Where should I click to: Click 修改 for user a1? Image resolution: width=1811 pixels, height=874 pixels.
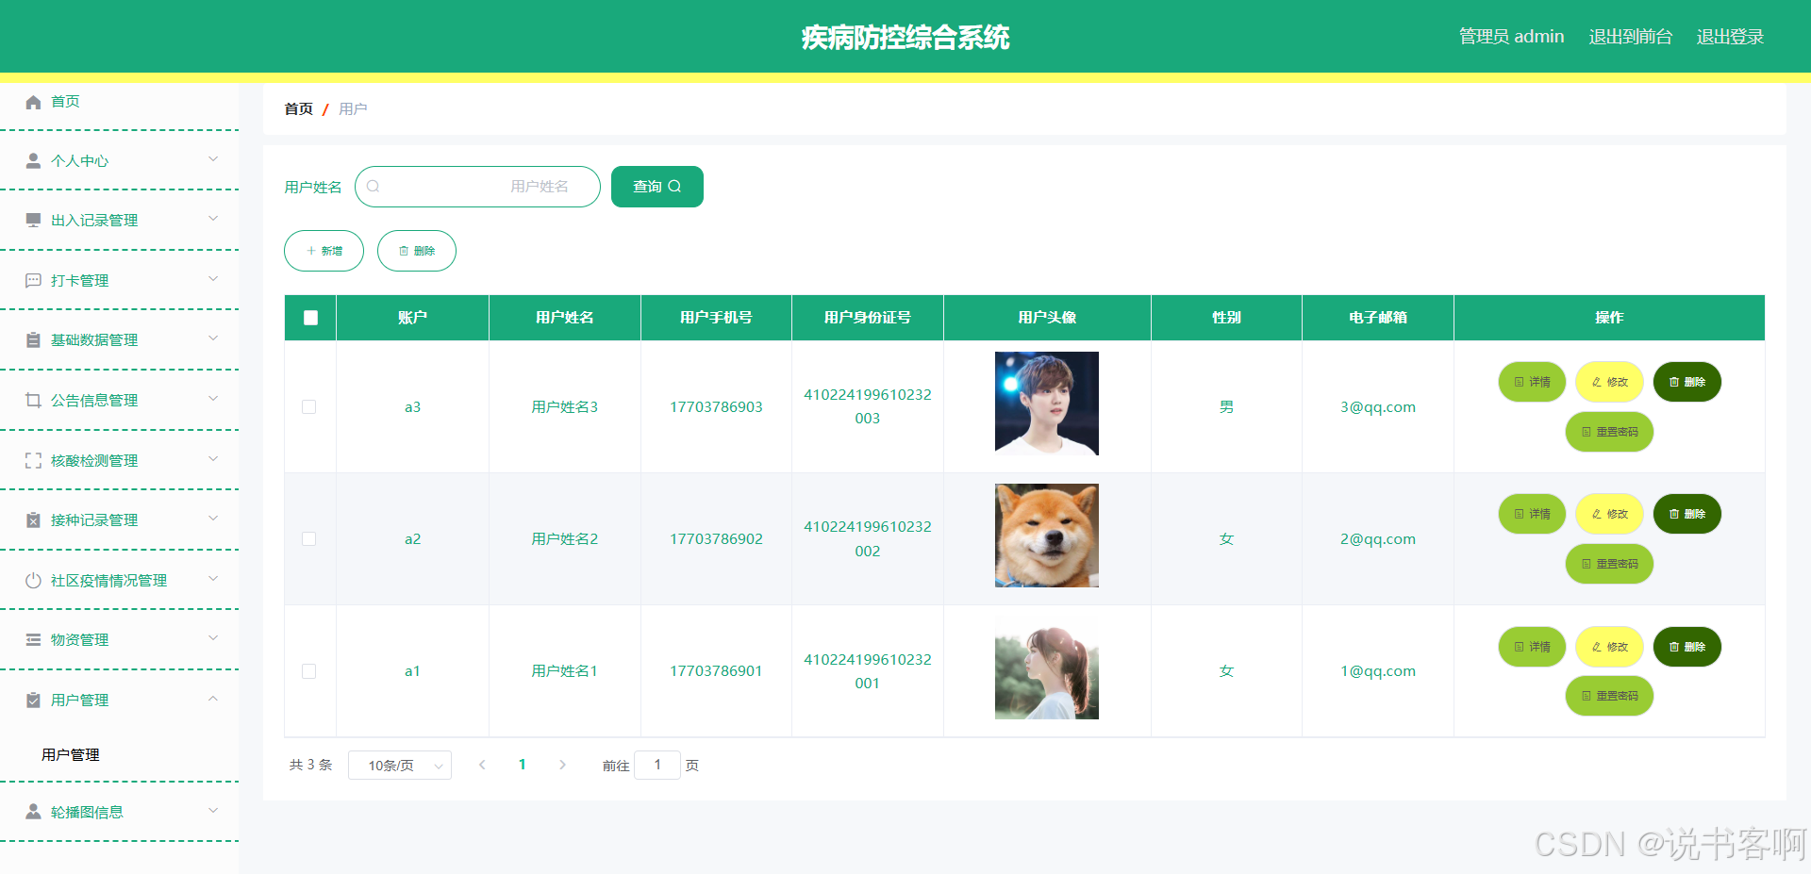click(1609, 647)
